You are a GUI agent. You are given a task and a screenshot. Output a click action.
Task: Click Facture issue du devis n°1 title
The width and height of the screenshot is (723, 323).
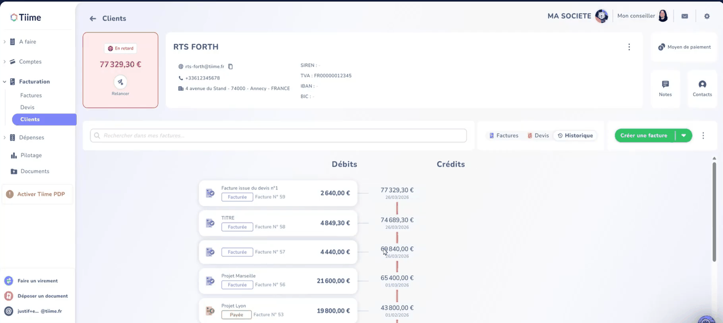[x=250, y=188]
